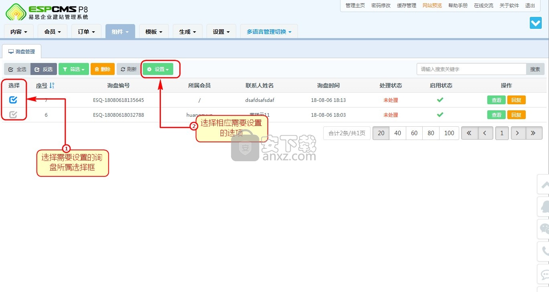Open phone contact icon in side panel
The height and width of the screenshot is (292, 549).
544,251
